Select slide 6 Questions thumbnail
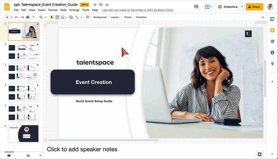 point(24,134)
